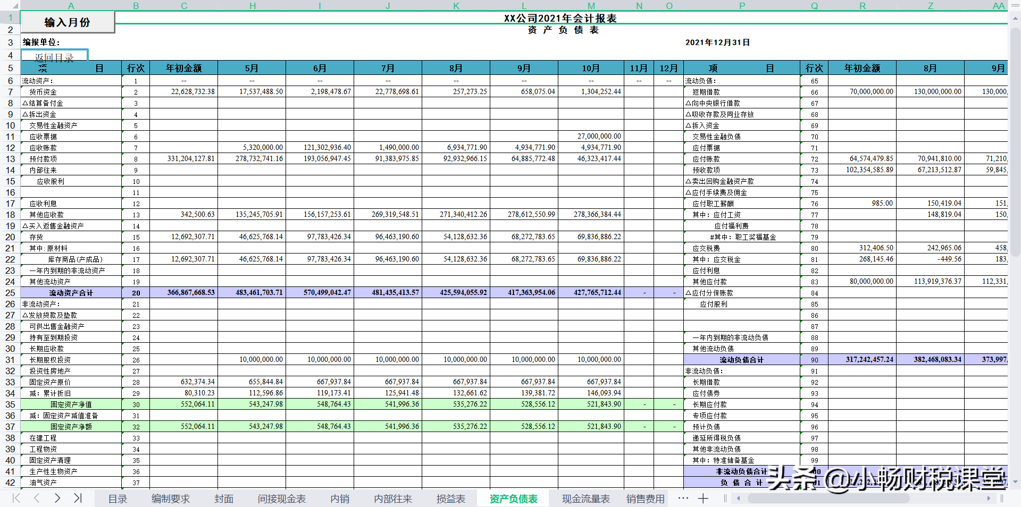Open the 封面 sheet tab
The height and width of the screenshot is (507, 1021).
click(224, 498)
